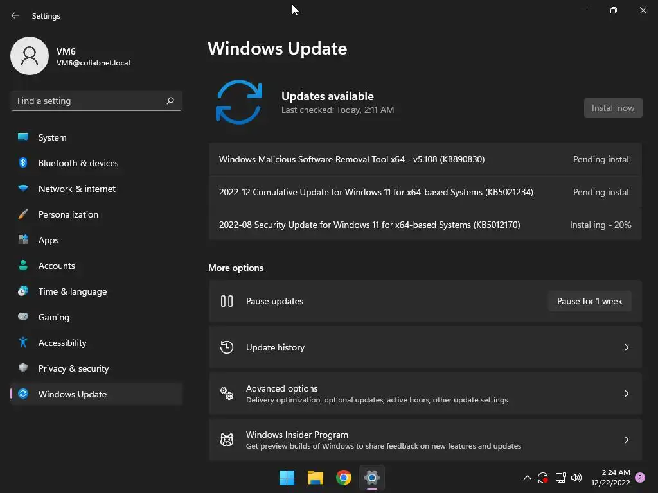The image size is (658, 493).
Task: Click the taskbar clock 2:24 AM
Action: tap(610, 478)
